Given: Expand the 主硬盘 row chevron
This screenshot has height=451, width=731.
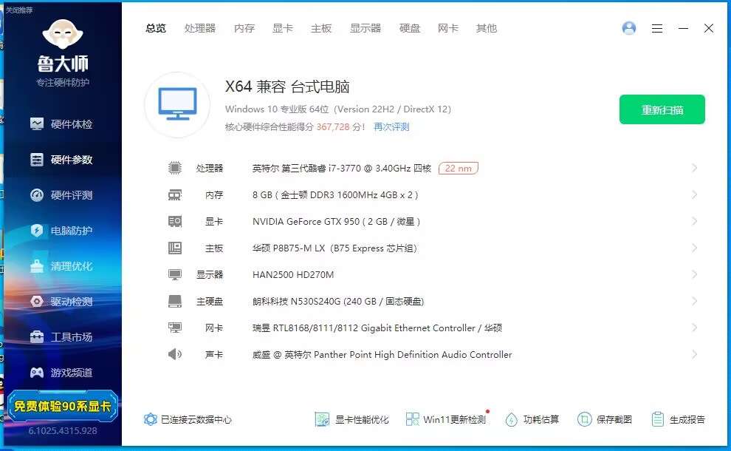Looking at the screenshot, I should pyautogui.click(x=694, y=302).
